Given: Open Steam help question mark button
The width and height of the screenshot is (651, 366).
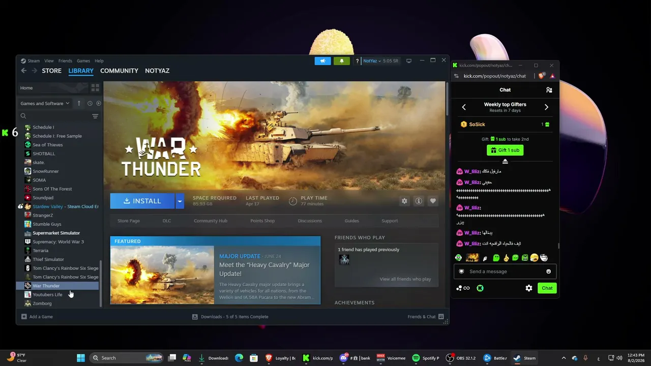Looking at the screenshot, I should coord(357,61).
